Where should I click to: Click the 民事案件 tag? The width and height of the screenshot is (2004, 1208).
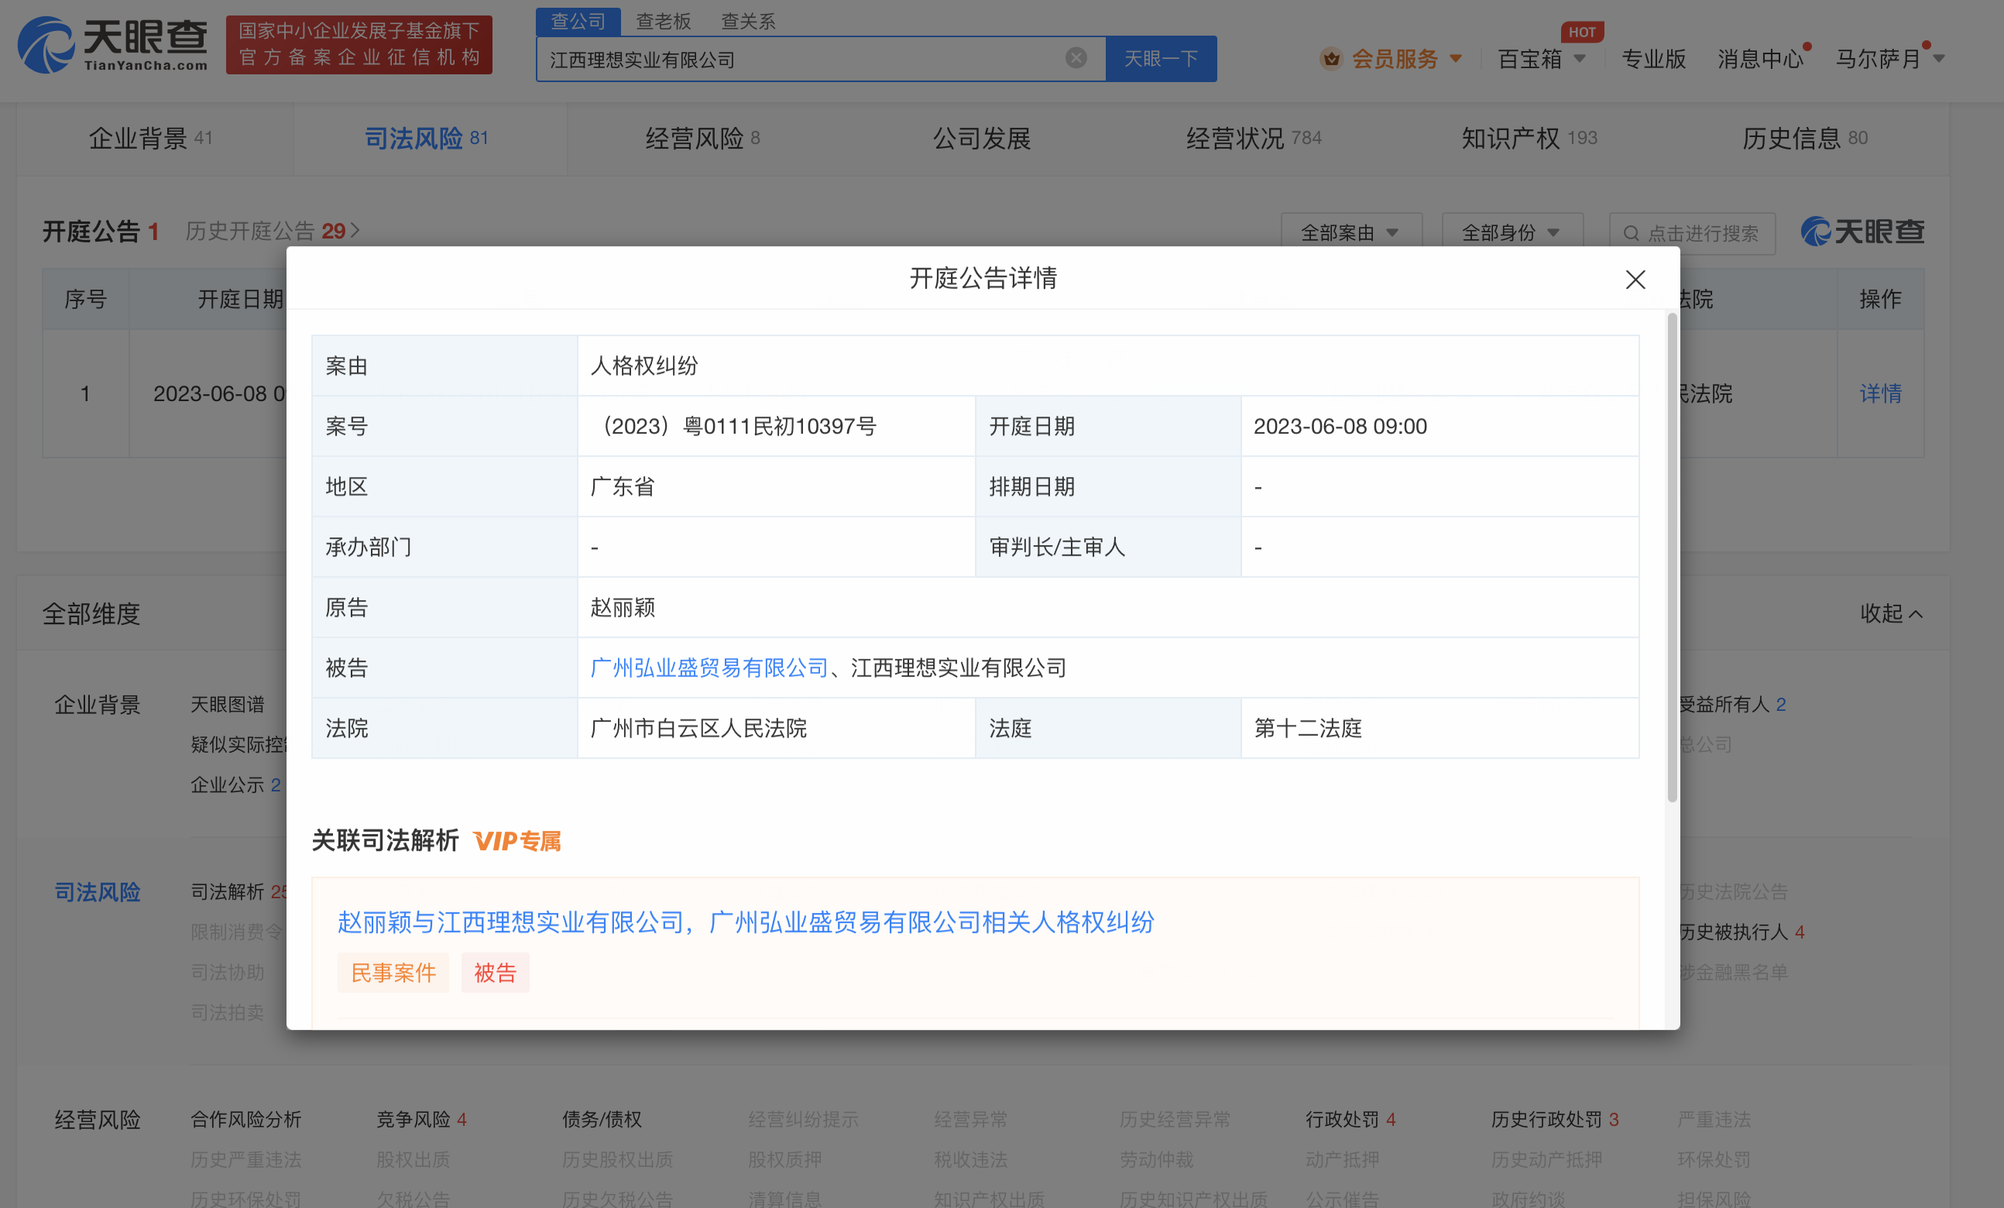point(393,972)
